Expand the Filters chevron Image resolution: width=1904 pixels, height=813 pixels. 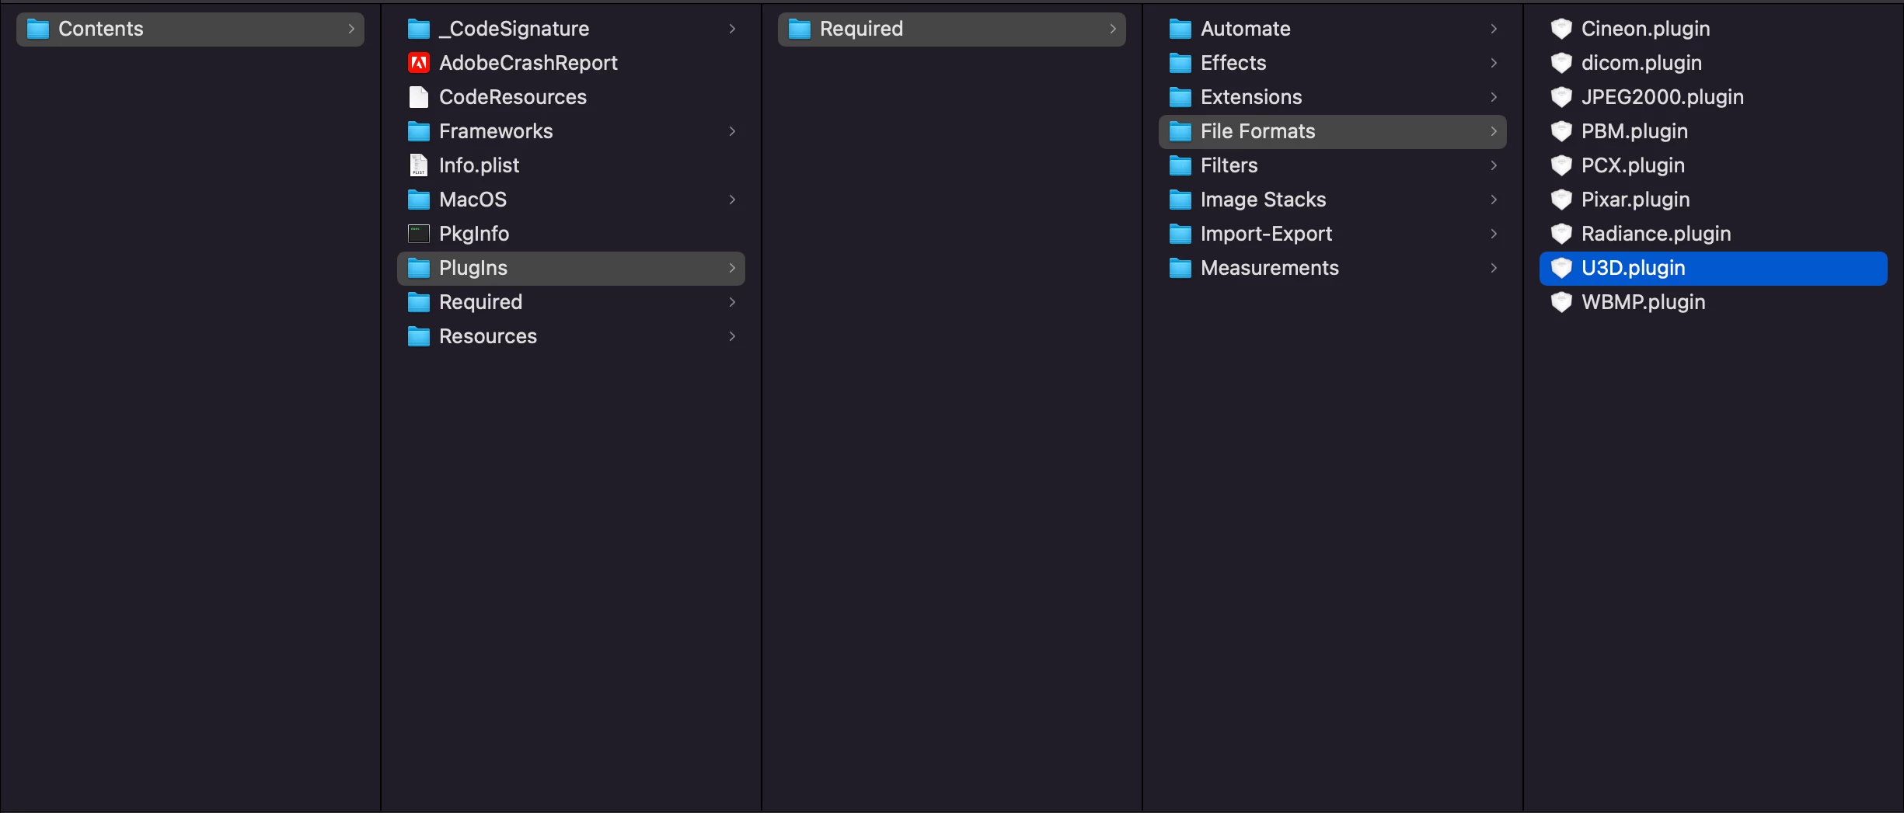[1494, 165]
